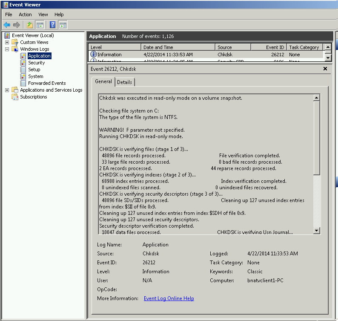Click the Back arrow toolbar icon

coord(7,25)
